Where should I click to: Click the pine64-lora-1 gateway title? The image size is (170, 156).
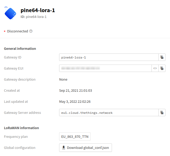(38, 10)
